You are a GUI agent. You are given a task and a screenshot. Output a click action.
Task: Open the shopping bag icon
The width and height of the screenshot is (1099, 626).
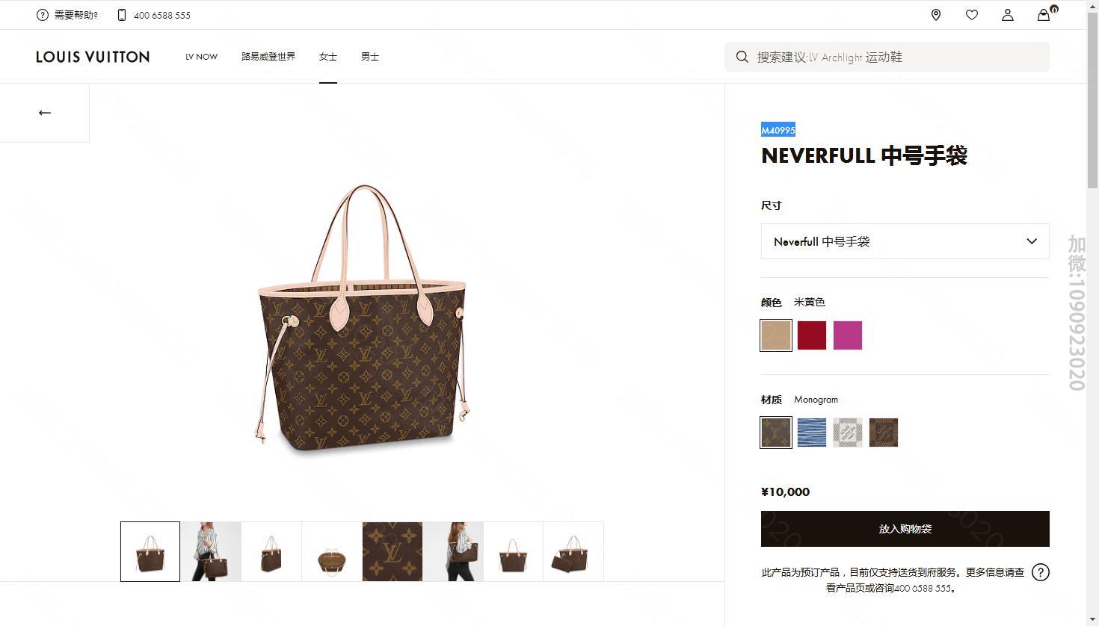(x=1044, y=14)
